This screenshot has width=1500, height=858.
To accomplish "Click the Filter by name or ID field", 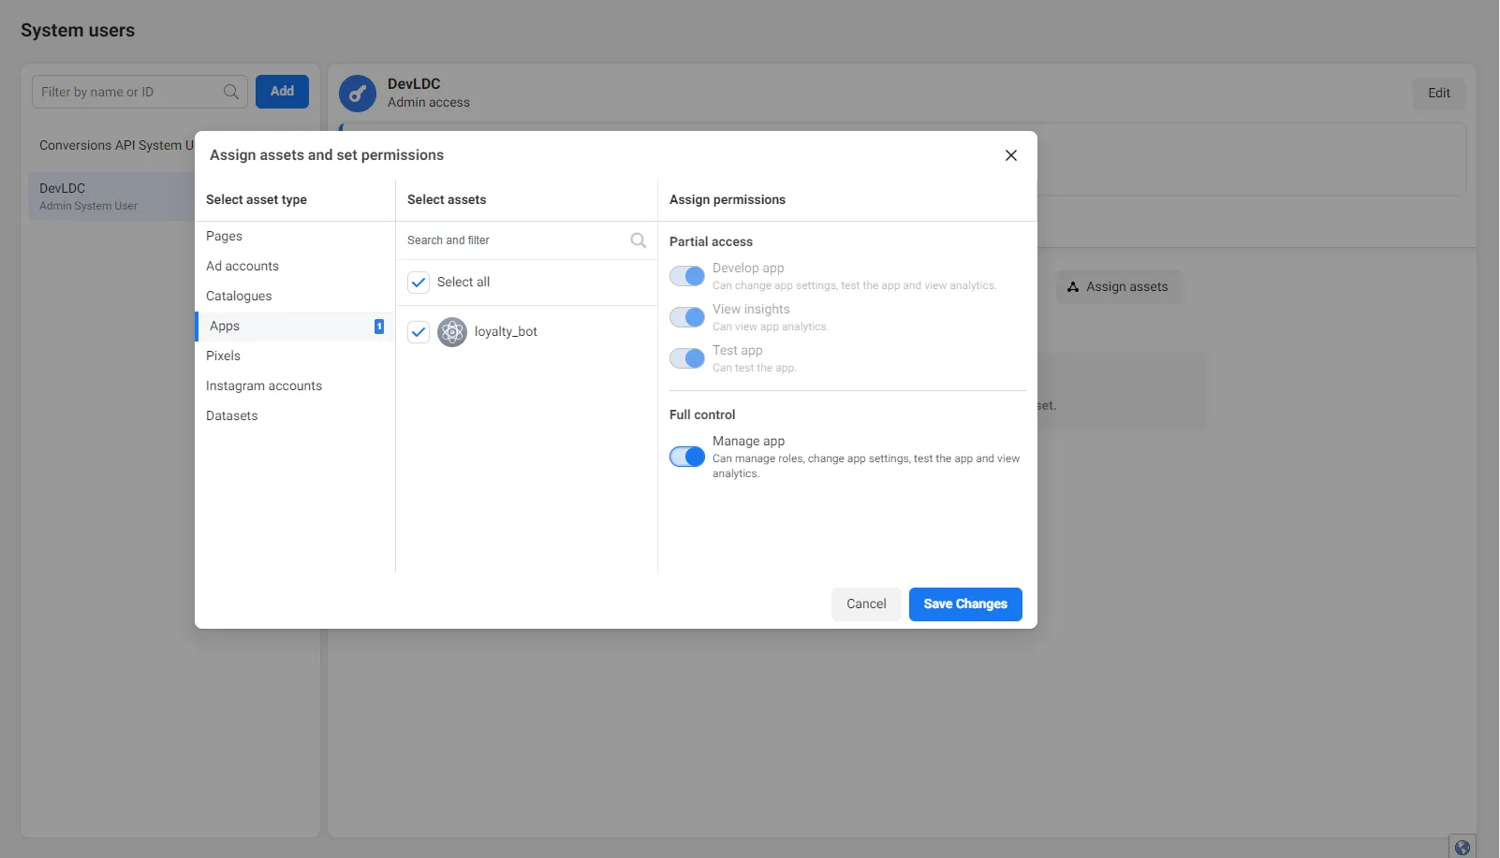I will [x=140, y=92].
